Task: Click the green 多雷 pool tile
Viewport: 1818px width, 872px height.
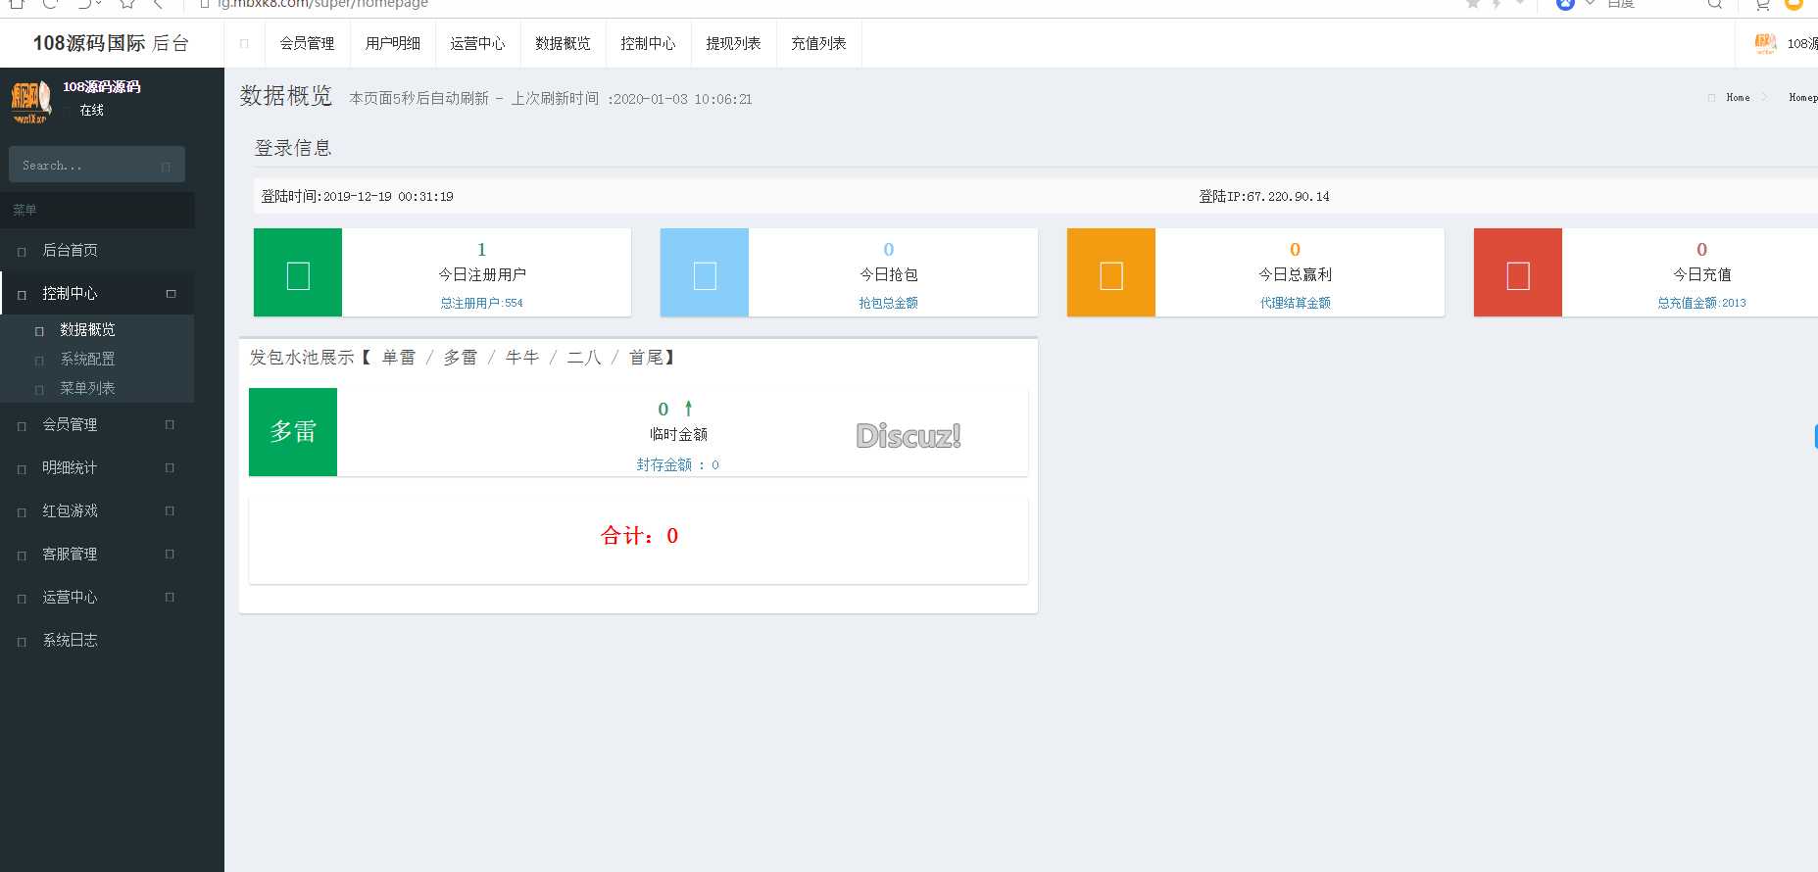Action: (x=293, y=432)
